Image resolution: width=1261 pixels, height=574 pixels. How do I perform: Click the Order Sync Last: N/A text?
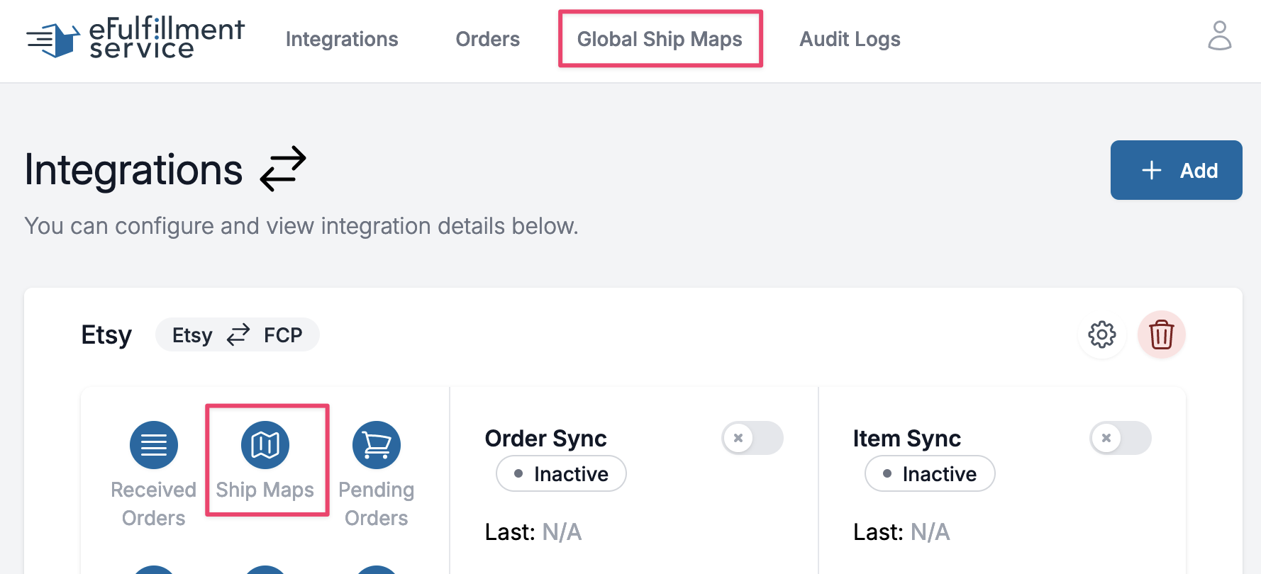[533, 532]
